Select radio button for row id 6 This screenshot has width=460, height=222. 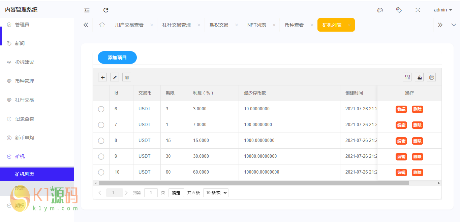pos(101,109)
